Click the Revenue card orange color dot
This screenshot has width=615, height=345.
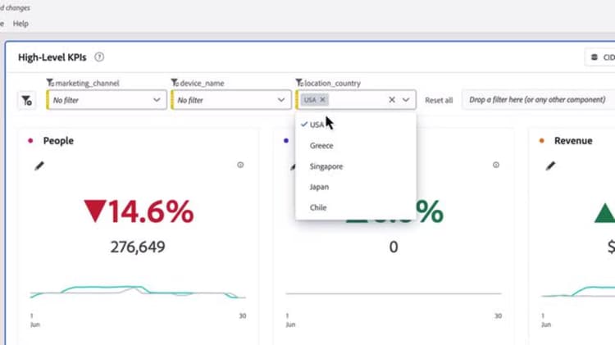pyautogui.click(x=542, y=141)
